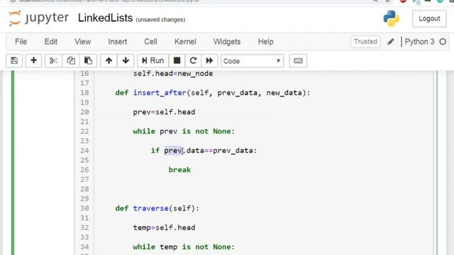Click the 'prev=self.head' code line
The width and height of the screenshot is (454, 255).
pyautogui.click(x=164, y=112)
